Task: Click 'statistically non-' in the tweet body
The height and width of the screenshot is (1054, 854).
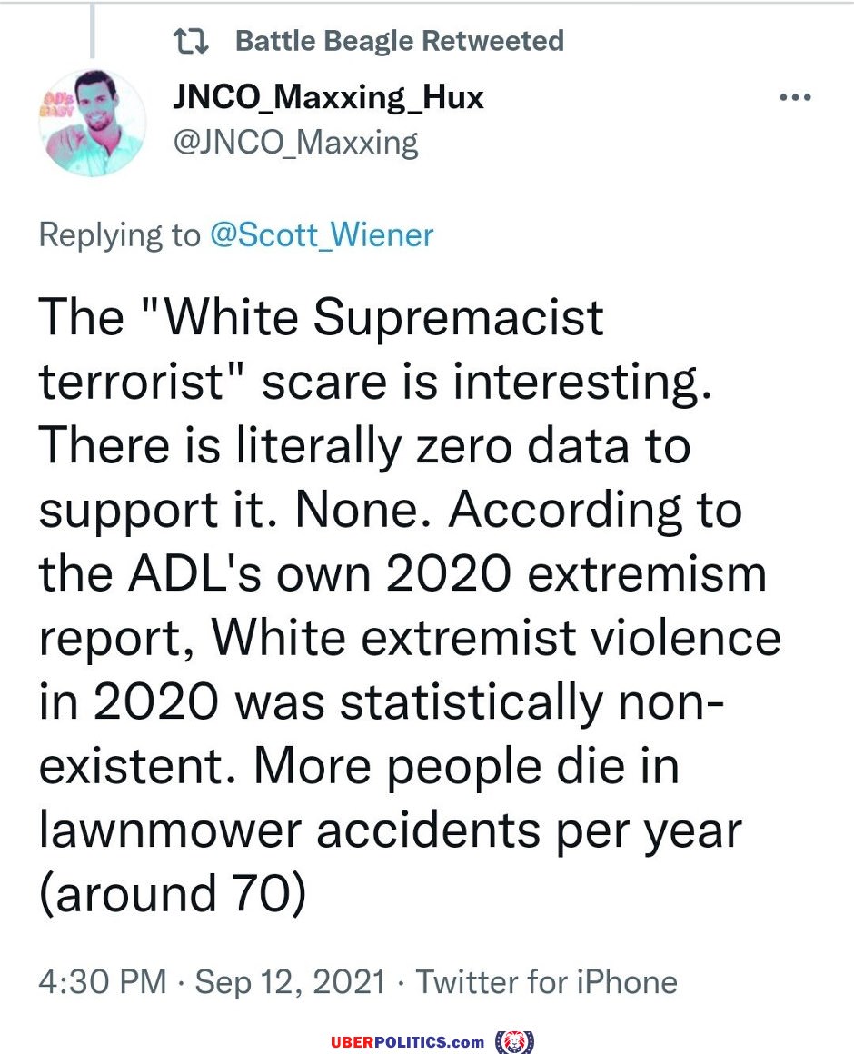Action: coord(531,703)
